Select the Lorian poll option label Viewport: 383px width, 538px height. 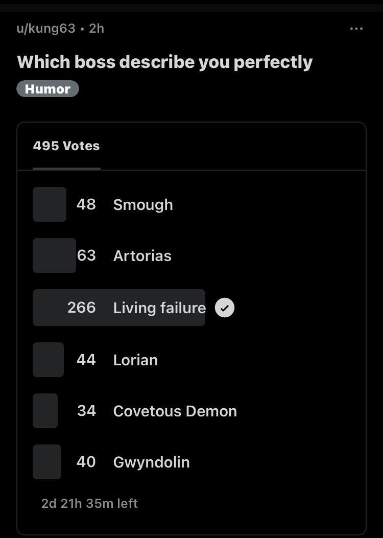[x=135, y=360]
